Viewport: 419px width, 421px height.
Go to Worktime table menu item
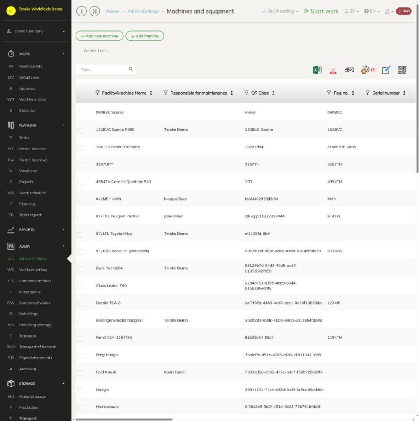33,99
